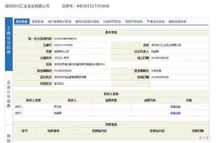Image resolution: width=217 pixels, height=143 pixels.
Task: Click the 住所 address value
Action: [x=80, y=64]
